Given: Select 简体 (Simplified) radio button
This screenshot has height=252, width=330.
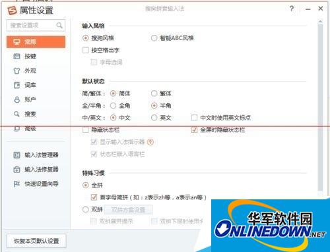Looking at the screenshot, I should (113, 93).
